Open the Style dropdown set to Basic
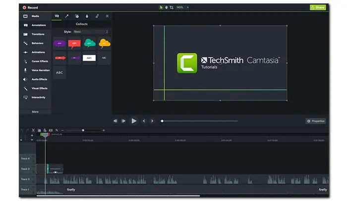This screenshot has height=201, width=347. click(91, 32)
